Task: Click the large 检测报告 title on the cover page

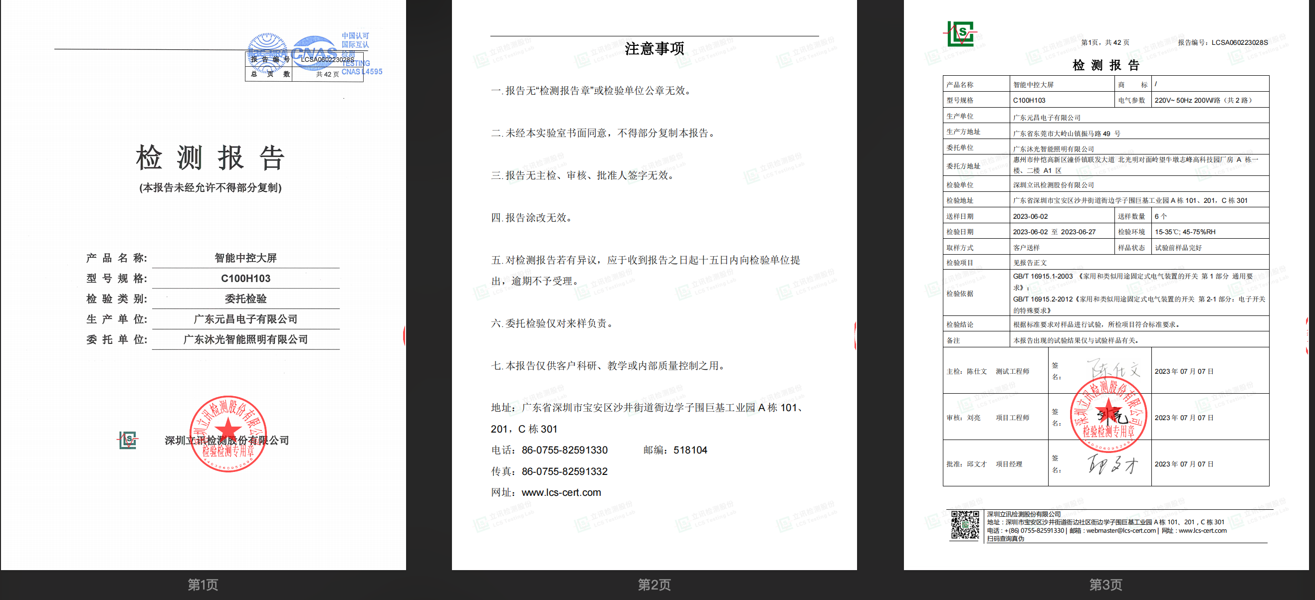Action: pyautogui.click(x=210, y=157)
